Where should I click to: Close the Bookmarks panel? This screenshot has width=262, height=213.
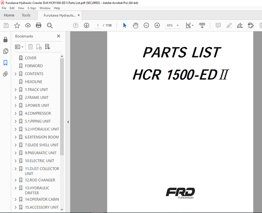tap(58, 36)
